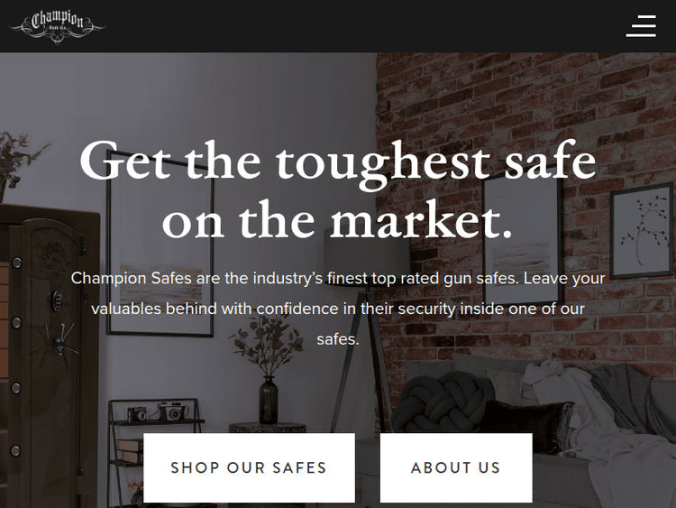Click the dried plant at top left
The height and width of the screenshot is (508, 676).
click(x=17, y=160)
